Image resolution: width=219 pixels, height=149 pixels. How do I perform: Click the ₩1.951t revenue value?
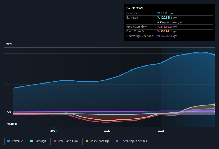coord(163,13)
